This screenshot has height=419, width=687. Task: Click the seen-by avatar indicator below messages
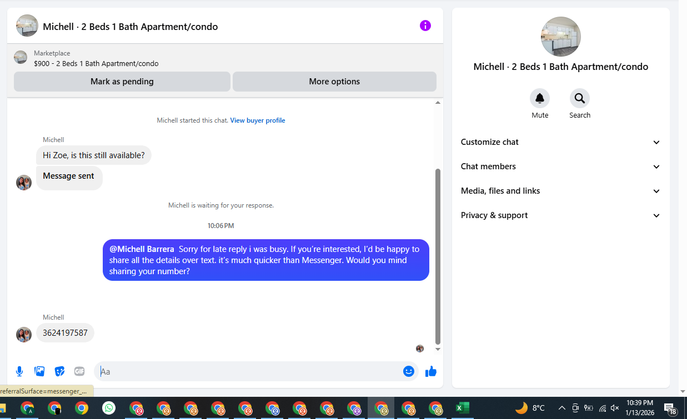(x=420, y=349)
